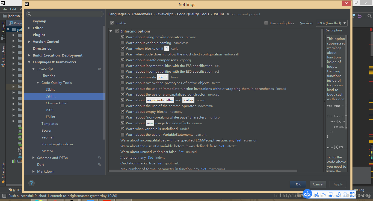Uncheck Warn about unsafe for..in
Viewport: 373px width, 201px height.
pyautogui.click(x=123, y=77)
